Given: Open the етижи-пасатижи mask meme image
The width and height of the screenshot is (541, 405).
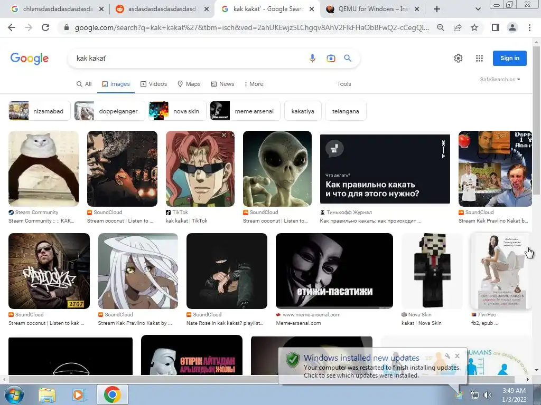Looking at the screenshot, I should [334, 271].
